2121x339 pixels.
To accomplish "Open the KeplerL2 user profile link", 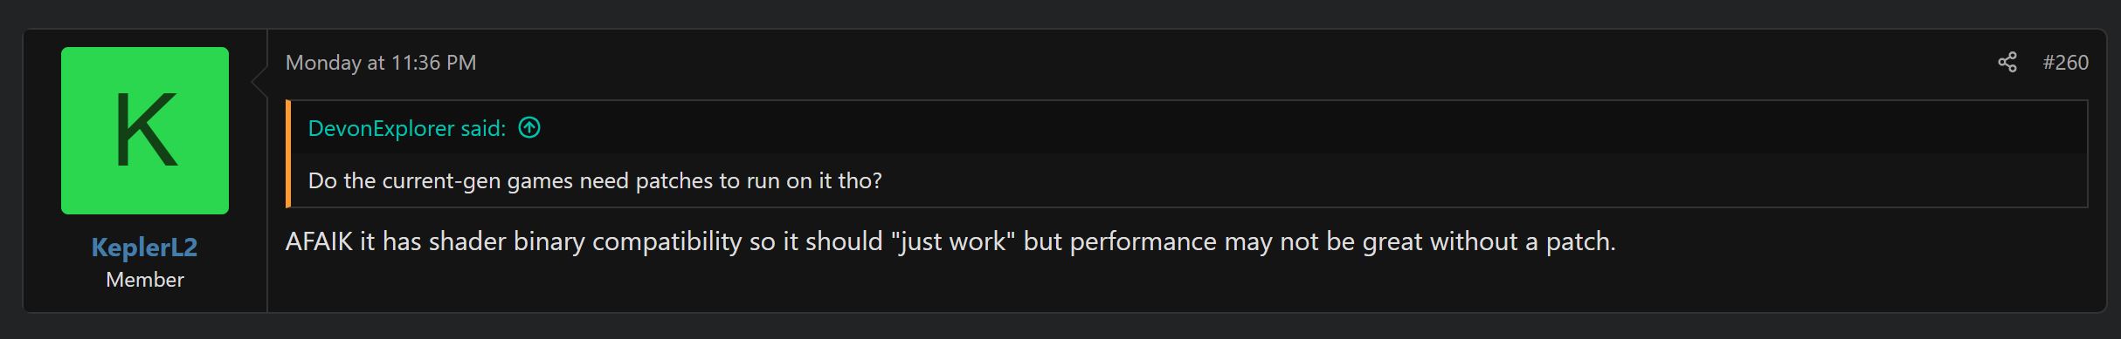I will (144, 247).
